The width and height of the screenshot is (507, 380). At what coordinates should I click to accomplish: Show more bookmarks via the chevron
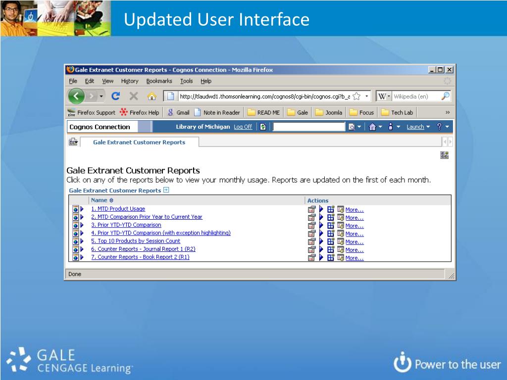tap(448, 112)
